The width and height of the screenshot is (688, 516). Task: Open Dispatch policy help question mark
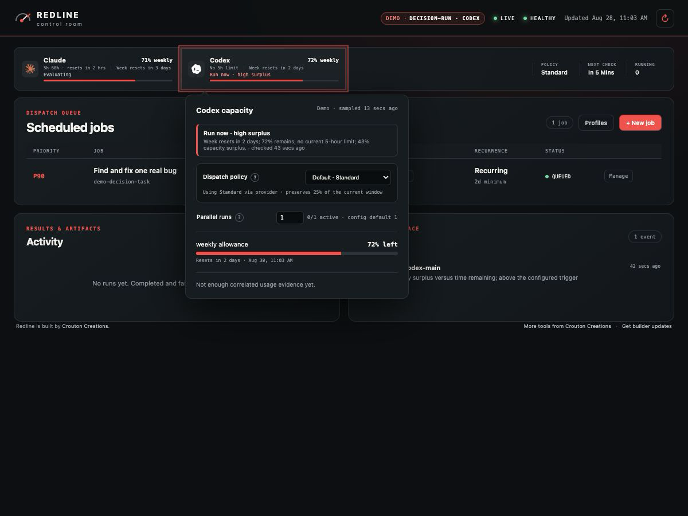pos(255,178)
